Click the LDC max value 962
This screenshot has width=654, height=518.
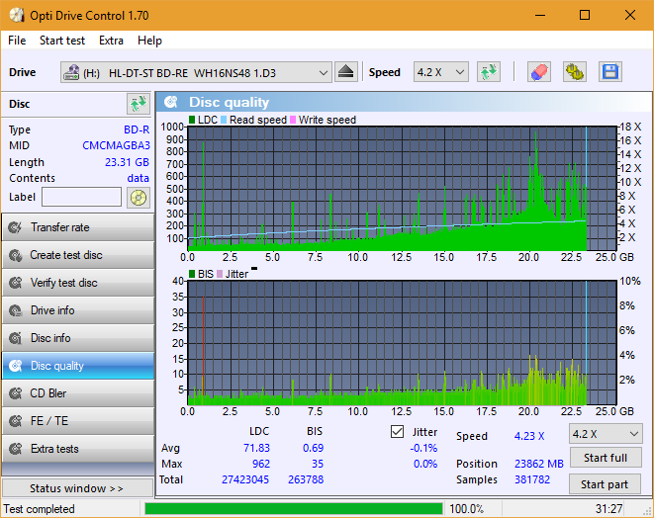(261, 464)
